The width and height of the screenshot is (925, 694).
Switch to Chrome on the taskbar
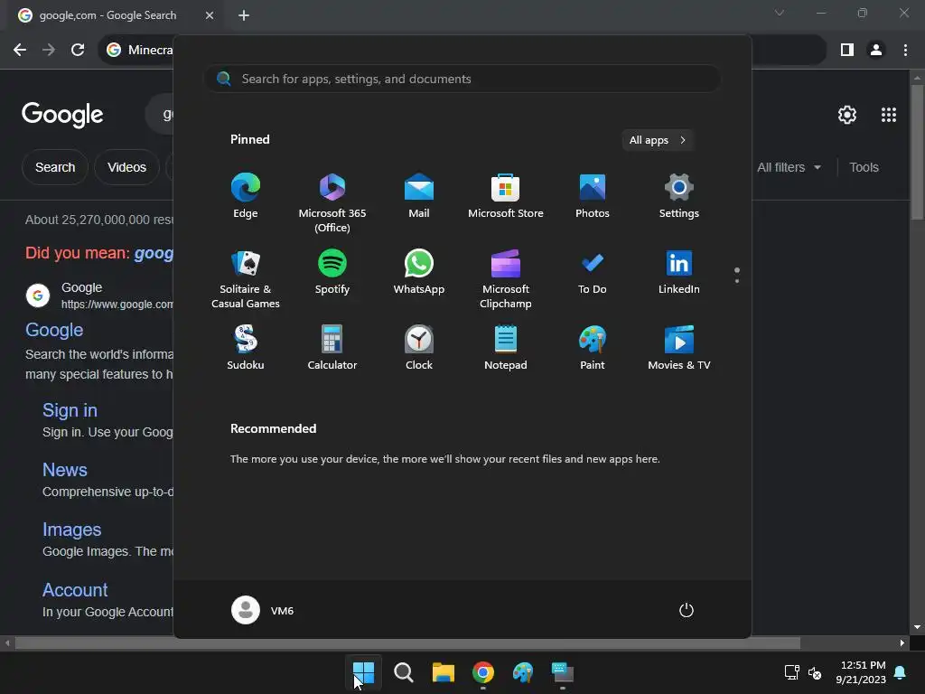click(x=483, y=672)
